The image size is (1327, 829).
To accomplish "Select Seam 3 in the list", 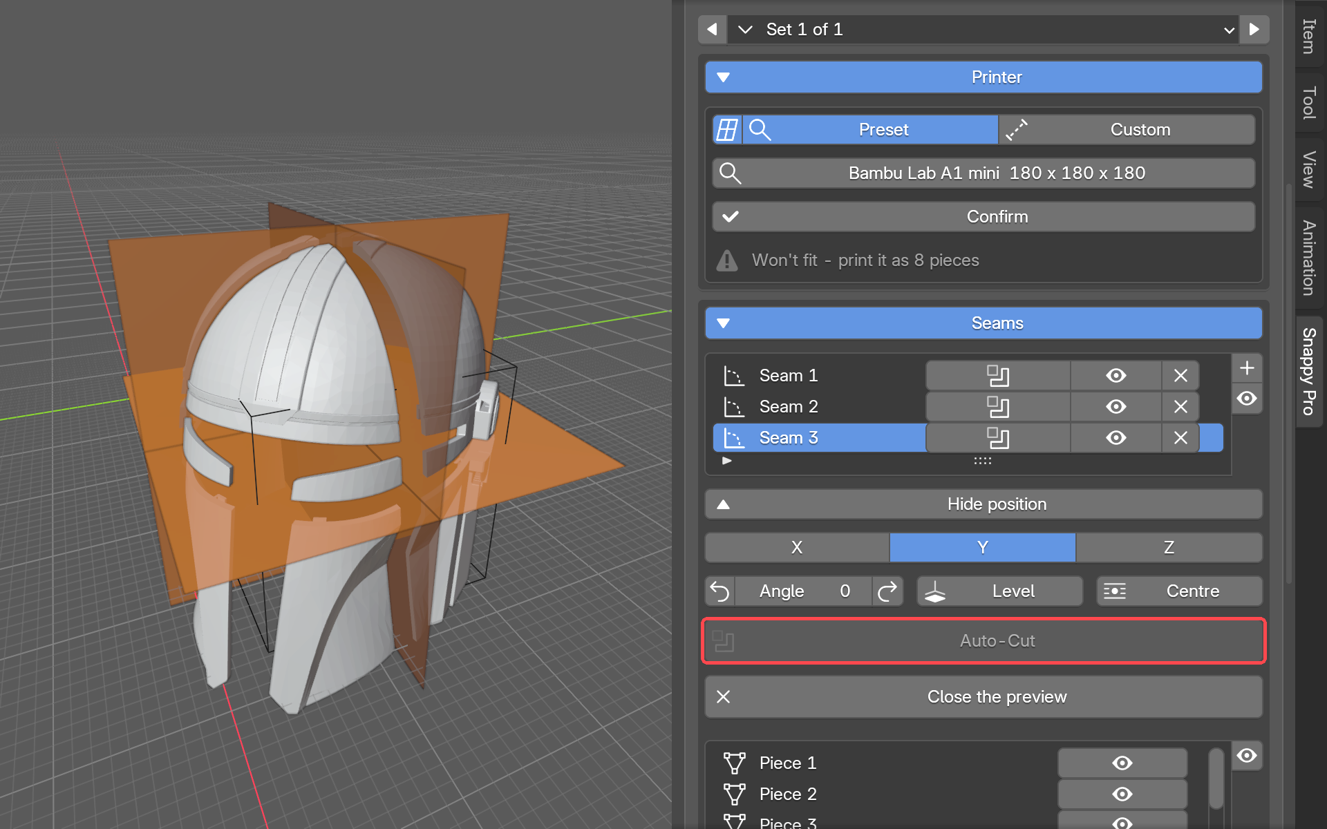I will coord(819,437).
